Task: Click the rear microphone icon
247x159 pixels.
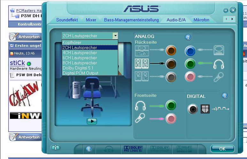Action: pos(219,77)
